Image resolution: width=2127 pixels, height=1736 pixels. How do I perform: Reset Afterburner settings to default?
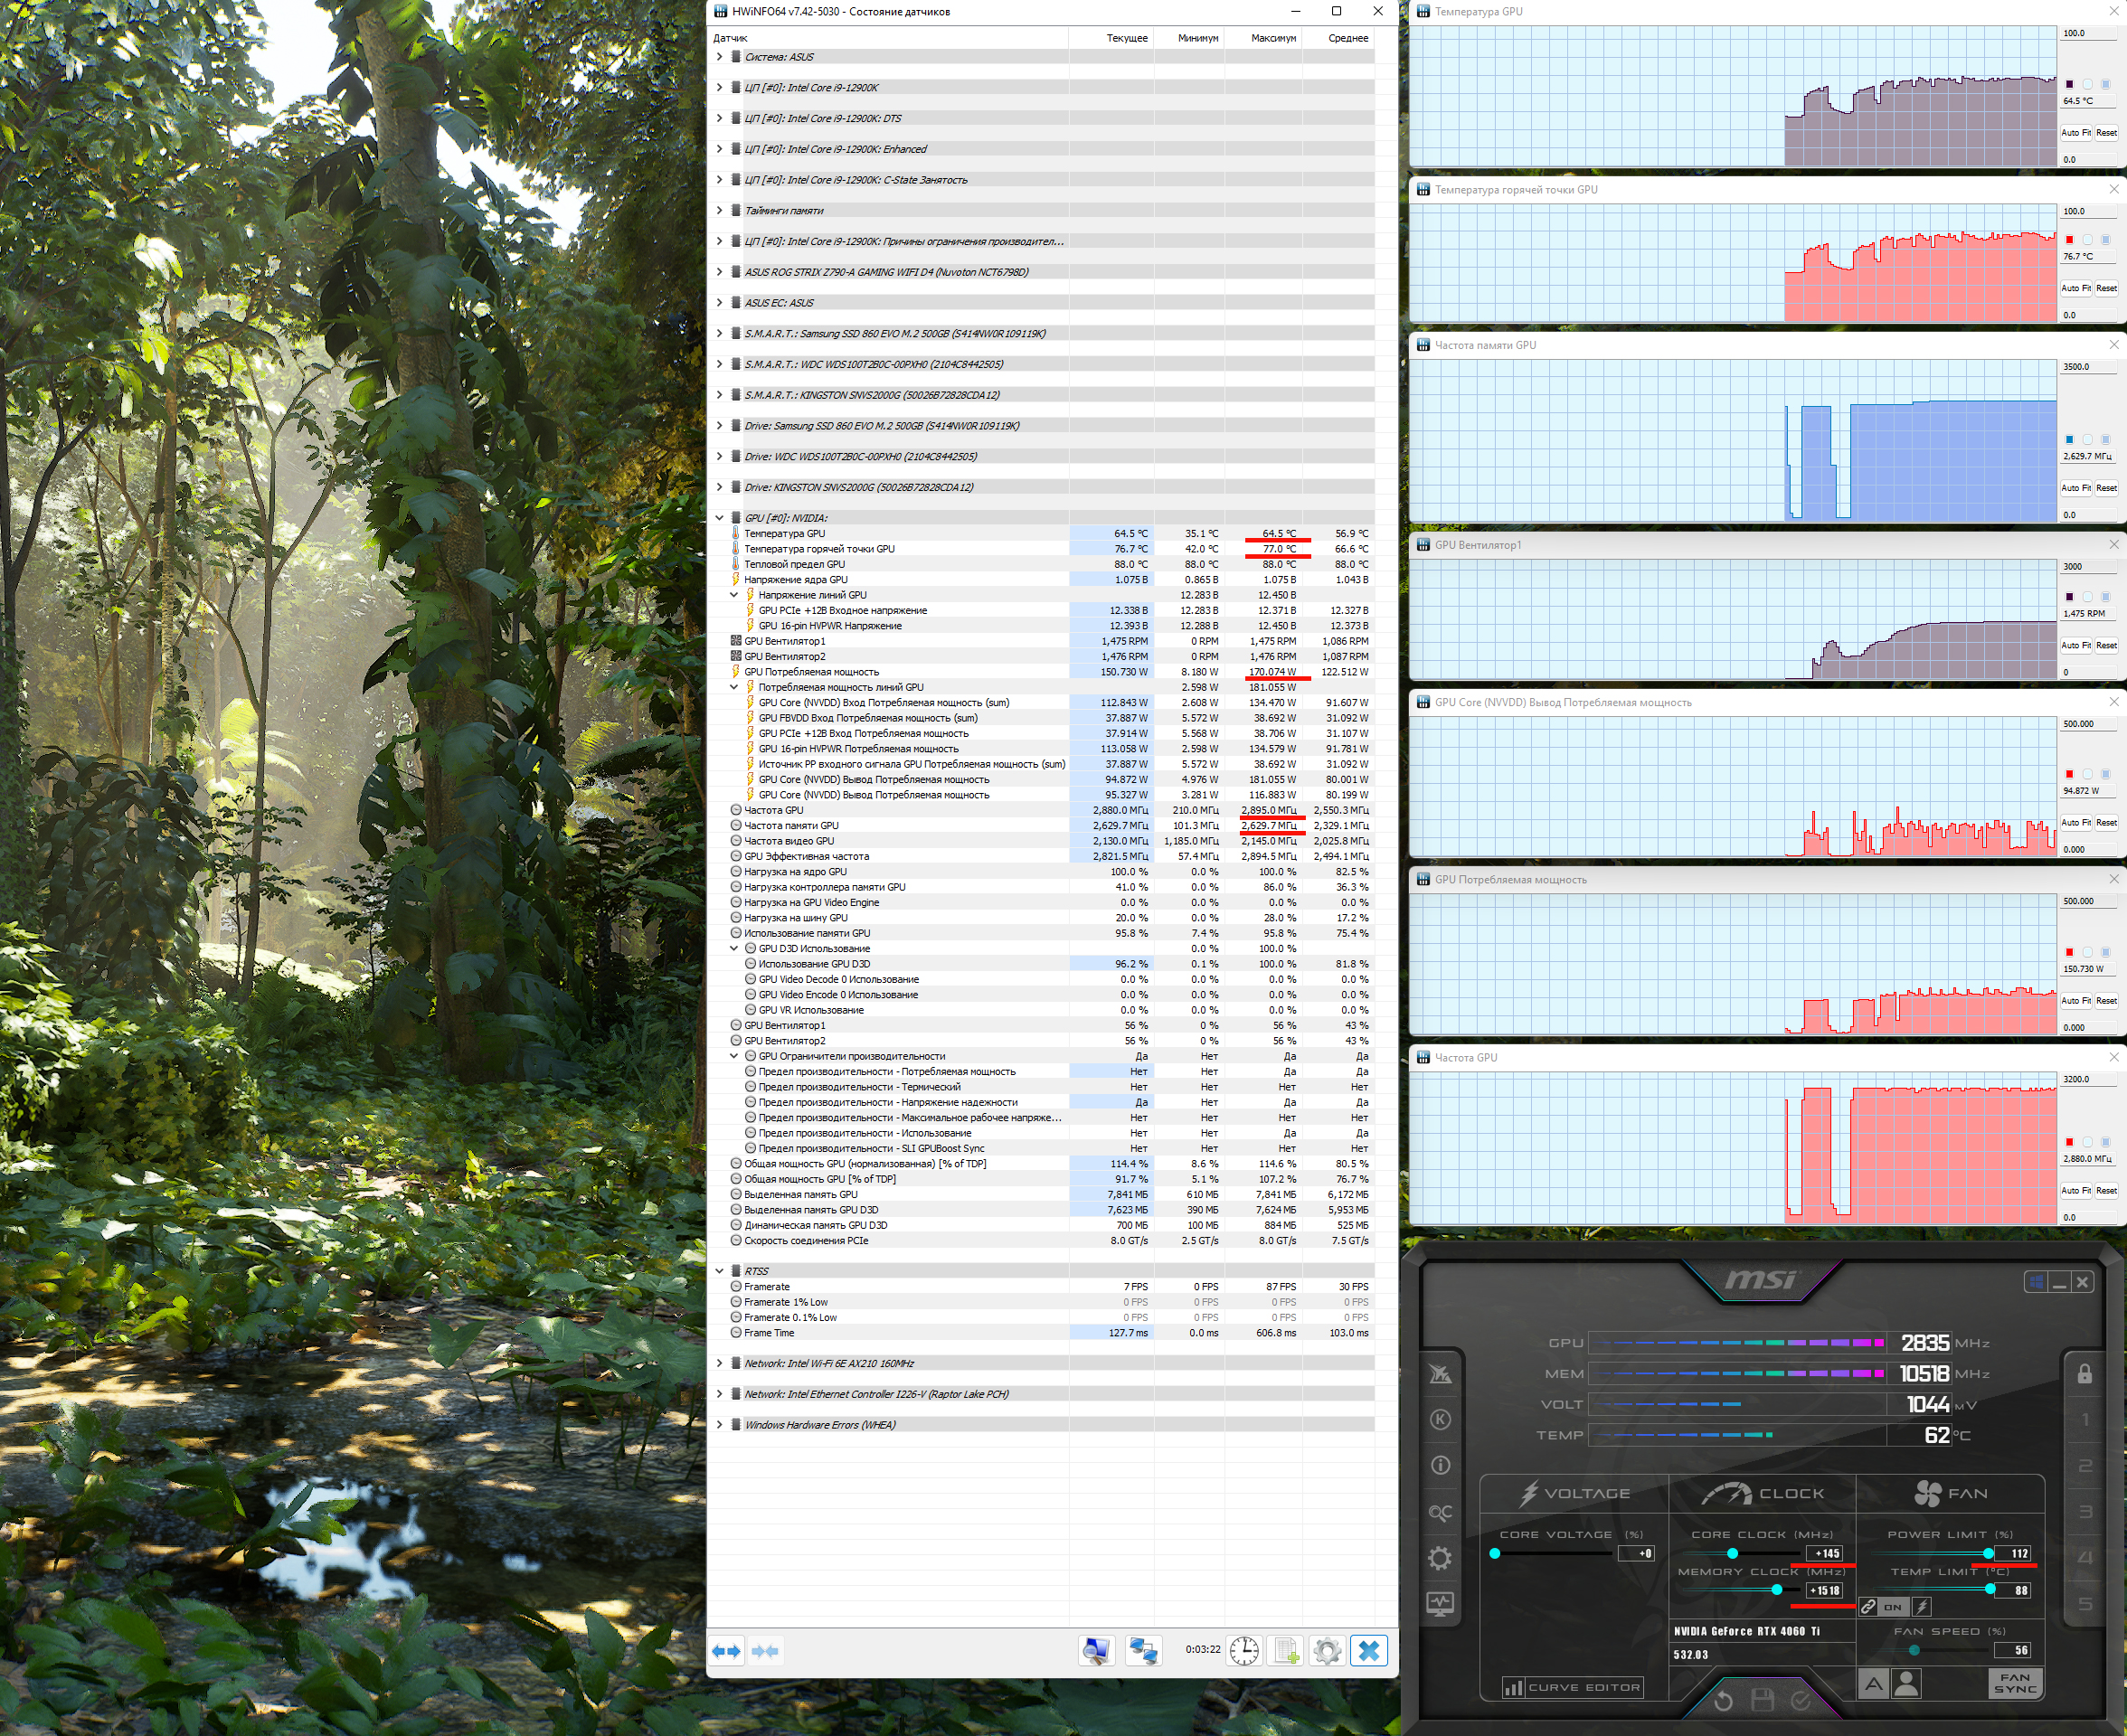1723,1700
